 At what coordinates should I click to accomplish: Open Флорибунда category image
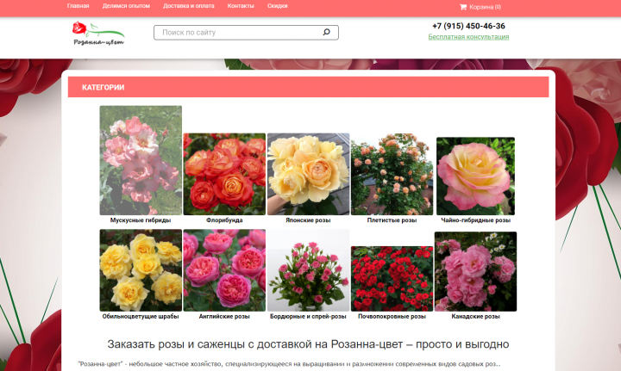tap(224, 174)
